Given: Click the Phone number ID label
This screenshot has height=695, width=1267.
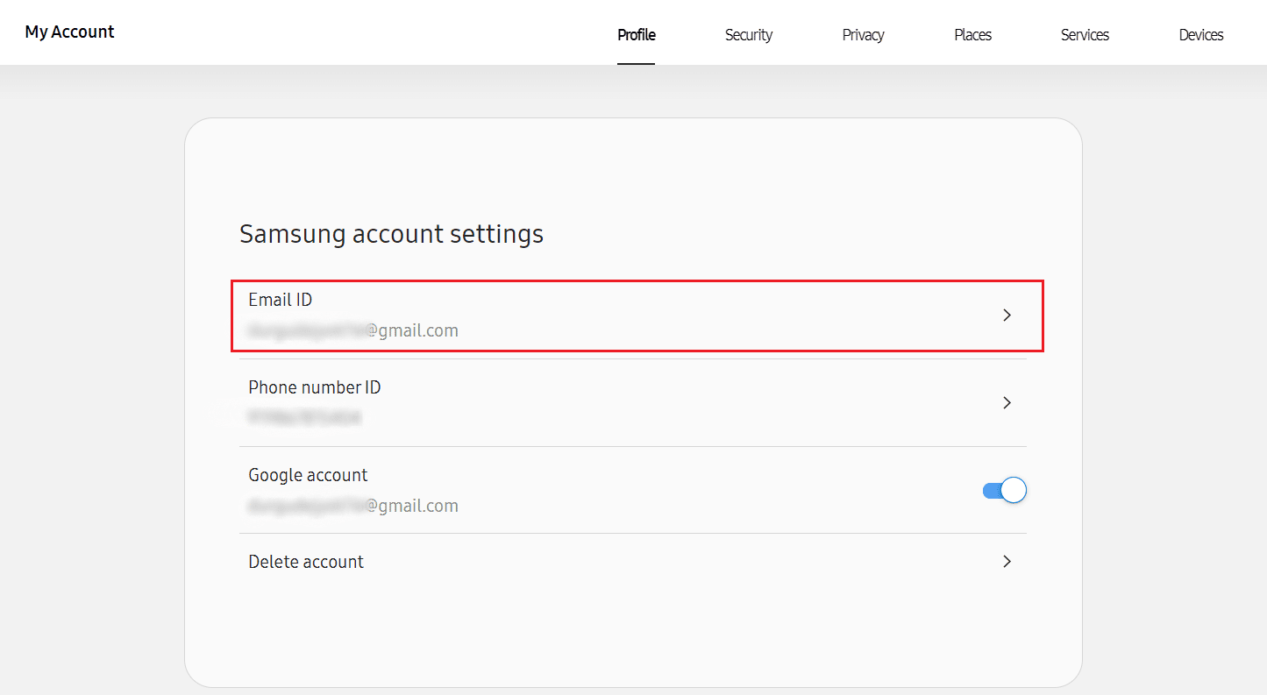Looking at the screenshot, I should coord(315,387).
